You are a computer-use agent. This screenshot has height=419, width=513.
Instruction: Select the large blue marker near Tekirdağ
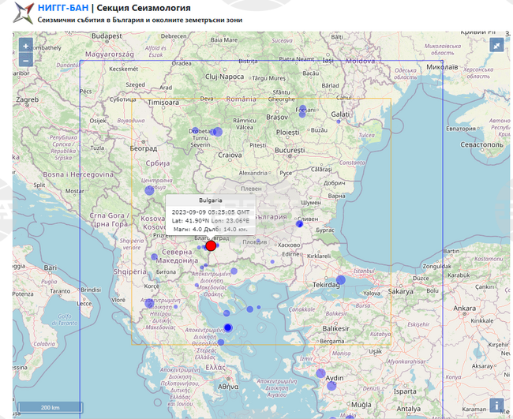[341, 280]
